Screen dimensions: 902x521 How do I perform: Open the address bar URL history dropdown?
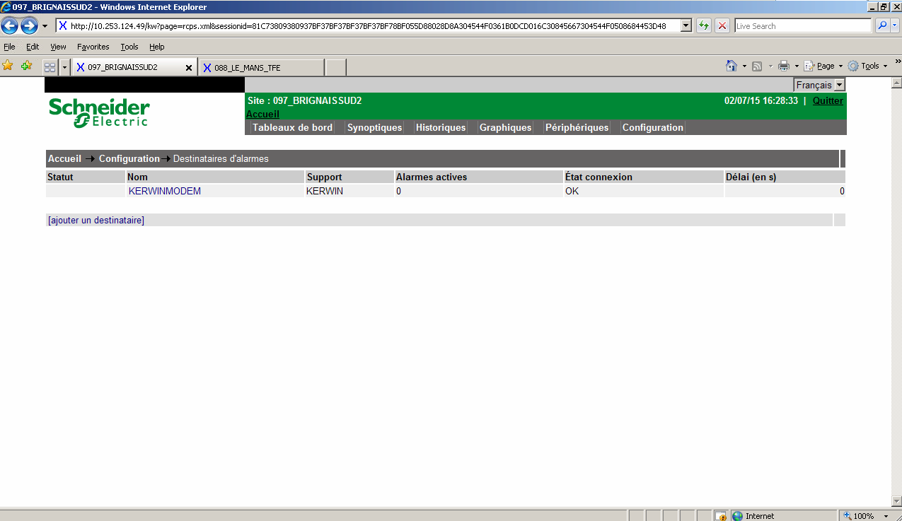point(686,26)
